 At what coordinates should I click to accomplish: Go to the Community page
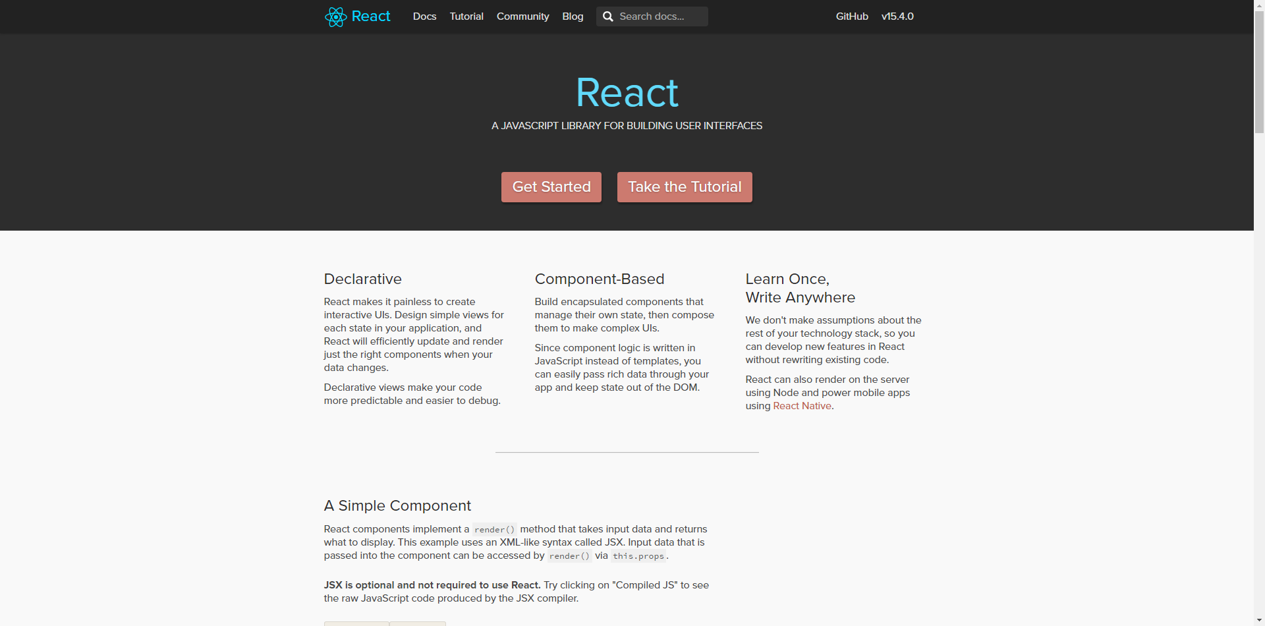click(522, 16)
